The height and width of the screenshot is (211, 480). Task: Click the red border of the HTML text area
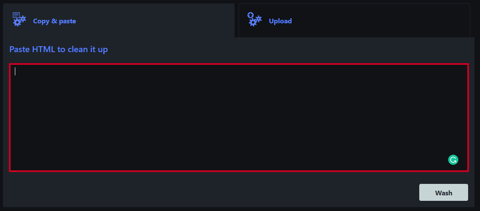point(239,64)
